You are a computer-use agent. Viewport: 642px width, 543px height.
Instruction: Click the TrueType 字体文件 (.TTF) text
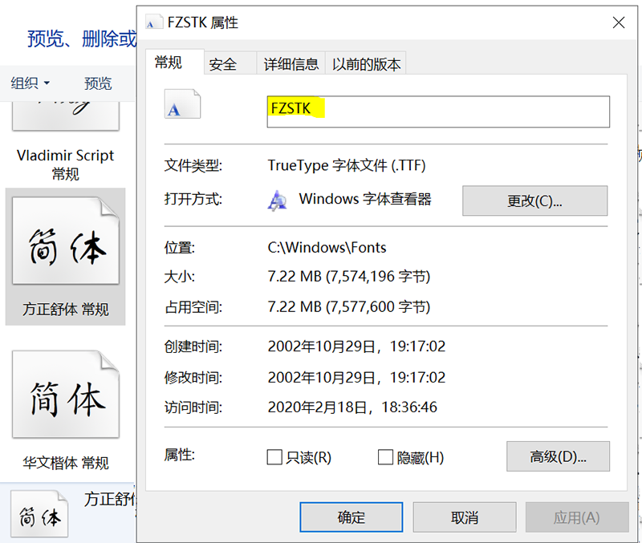347,165
